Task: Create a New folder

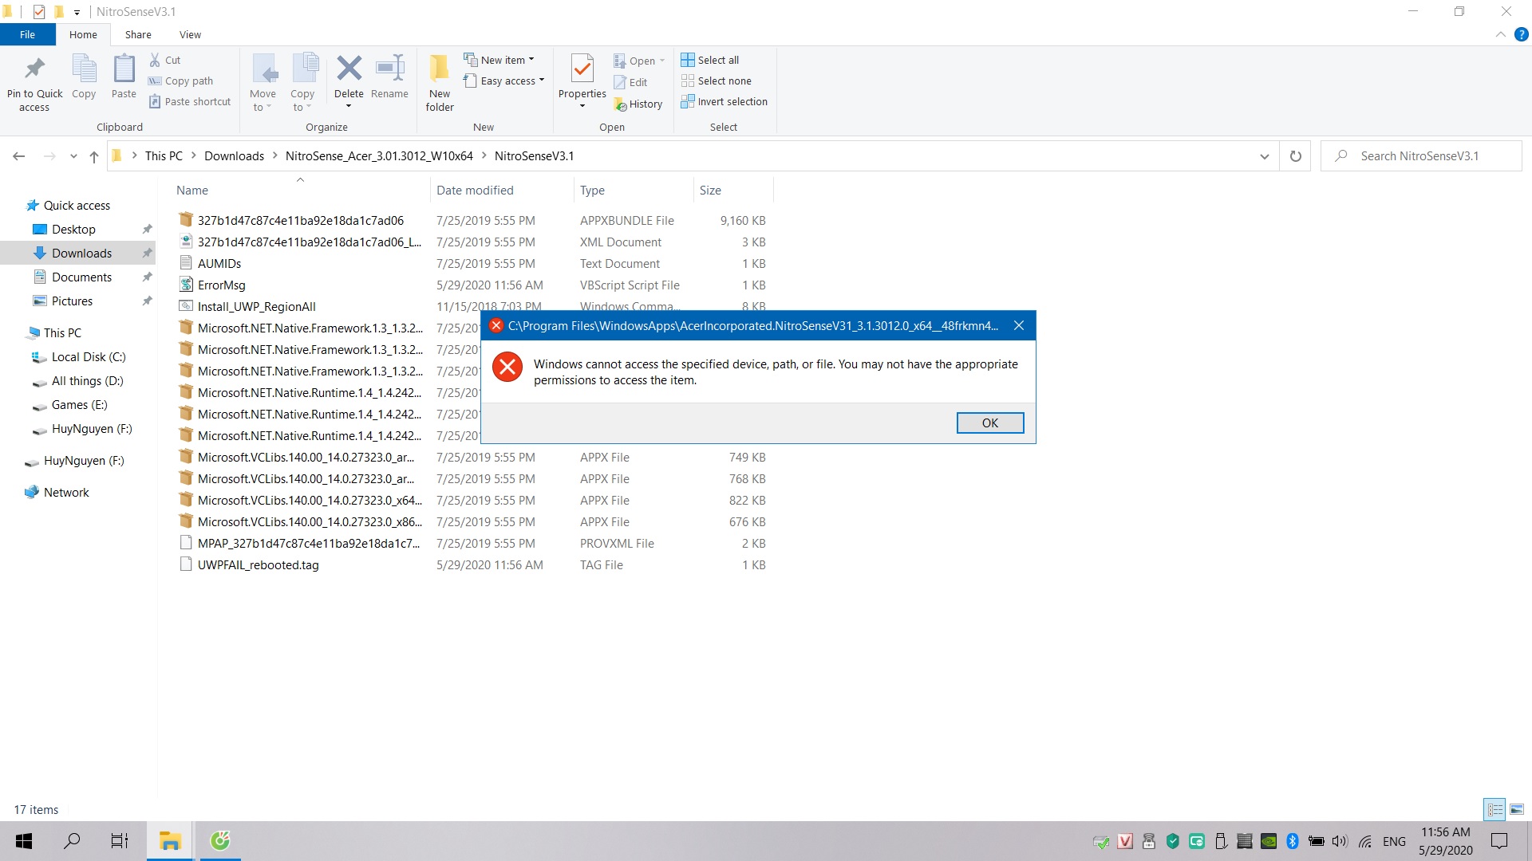Action: pos(440,83)
